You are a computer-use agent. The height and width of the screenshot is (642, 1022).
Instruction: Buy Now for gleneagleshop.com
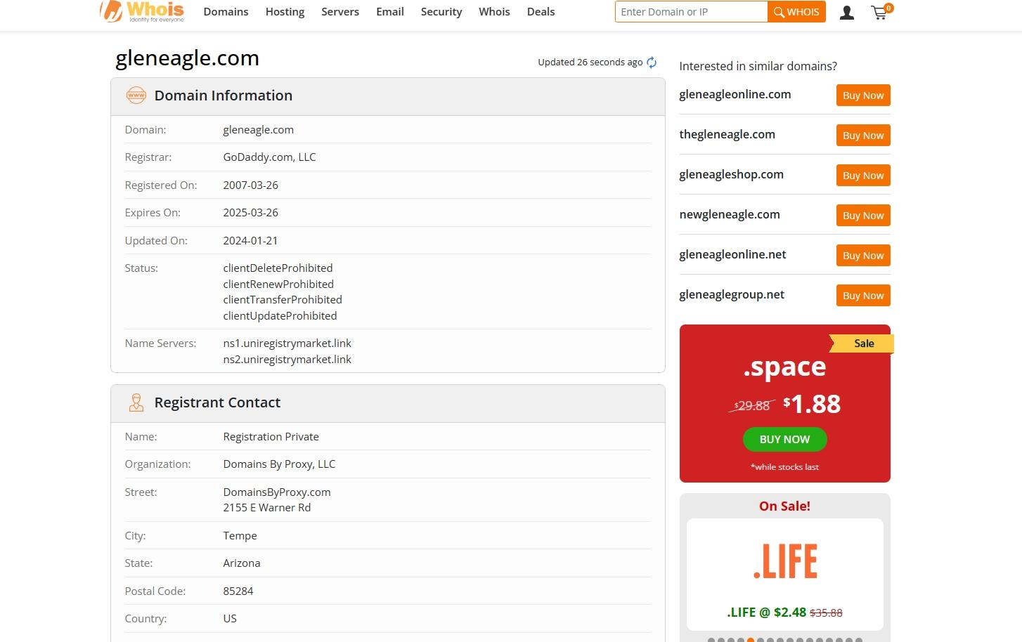click(x=863, y=176)
